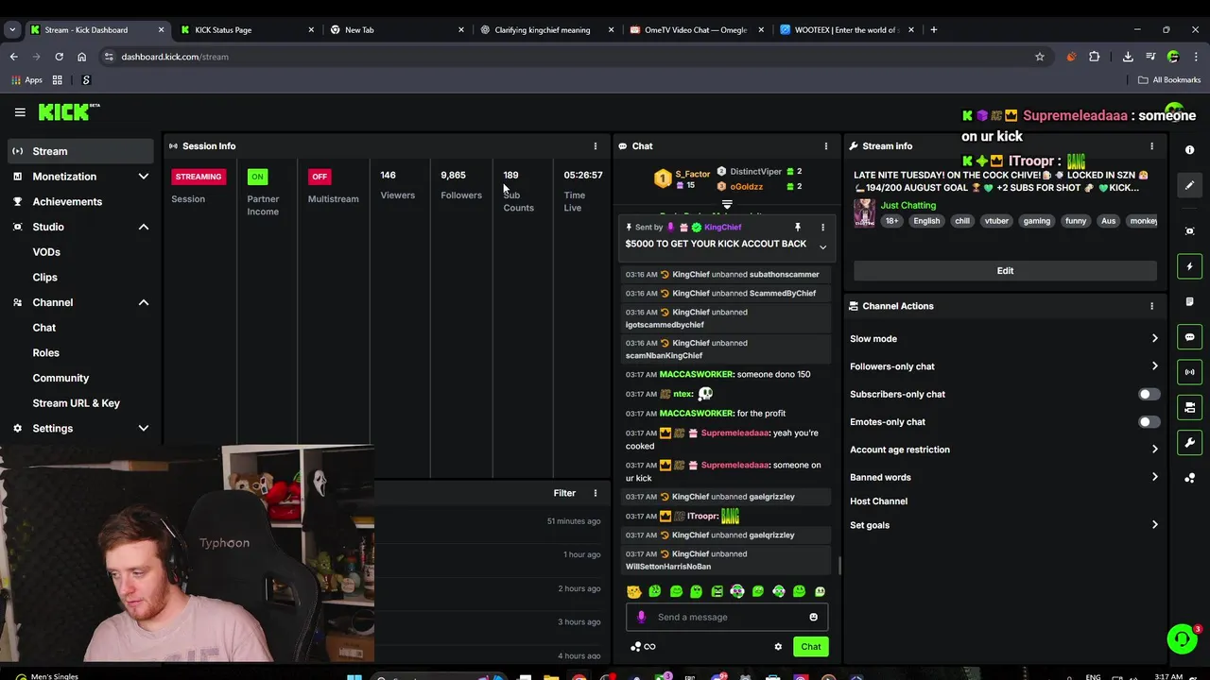Click the green Chat send button
Viewport: 1210px width, 680px height.
pos(811,647)
